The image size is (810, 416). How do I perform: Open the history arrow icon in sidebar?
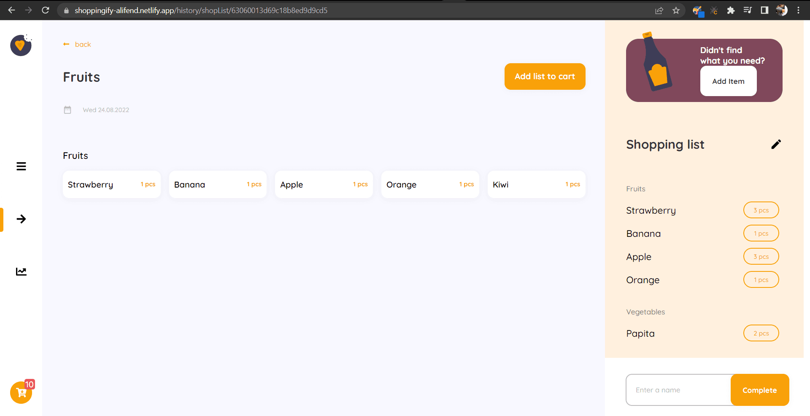(21, 219)
